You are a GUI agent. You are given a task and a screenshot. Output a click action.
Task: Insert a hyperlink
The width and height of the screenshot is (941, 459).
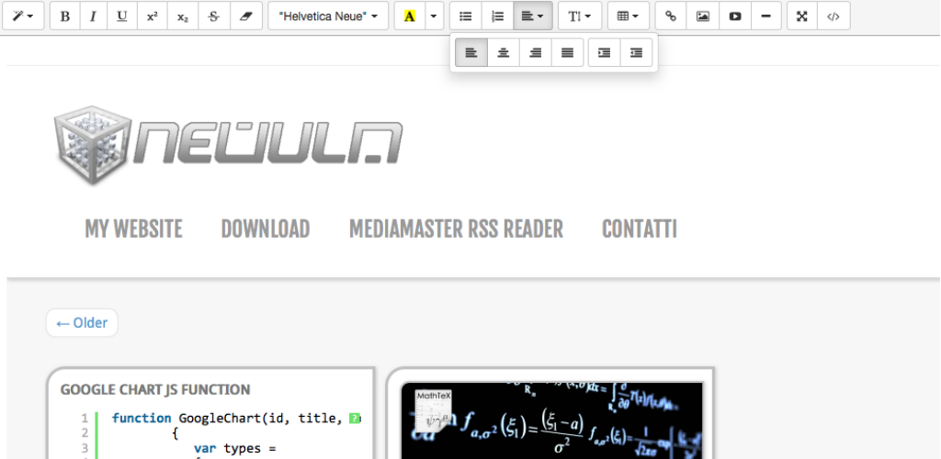[671, 17]
